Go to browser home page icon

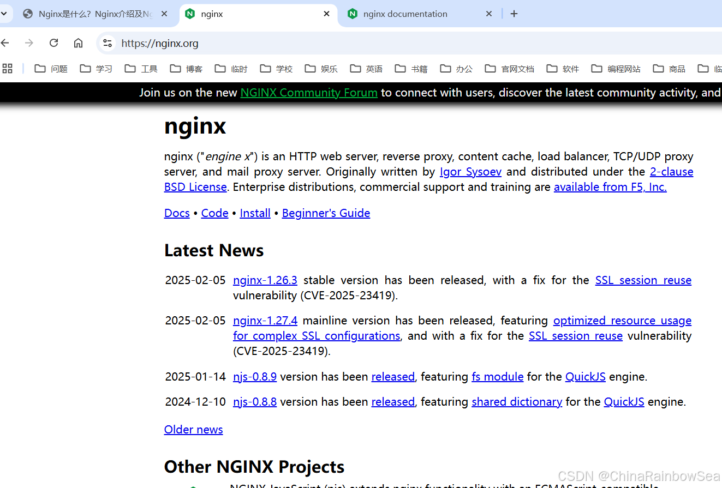tap(79, 43)
